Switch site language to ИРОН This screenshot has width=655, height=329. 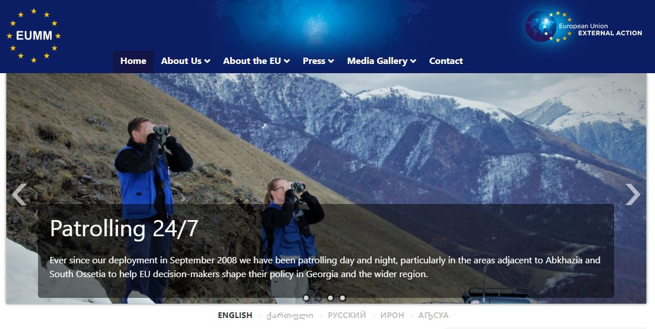coord(392,315)
